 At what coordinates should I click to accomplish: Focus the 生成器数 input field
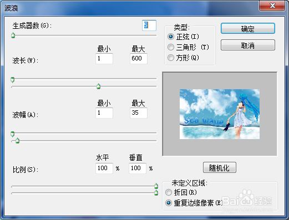pyautogui.click(x=149, y=25)
